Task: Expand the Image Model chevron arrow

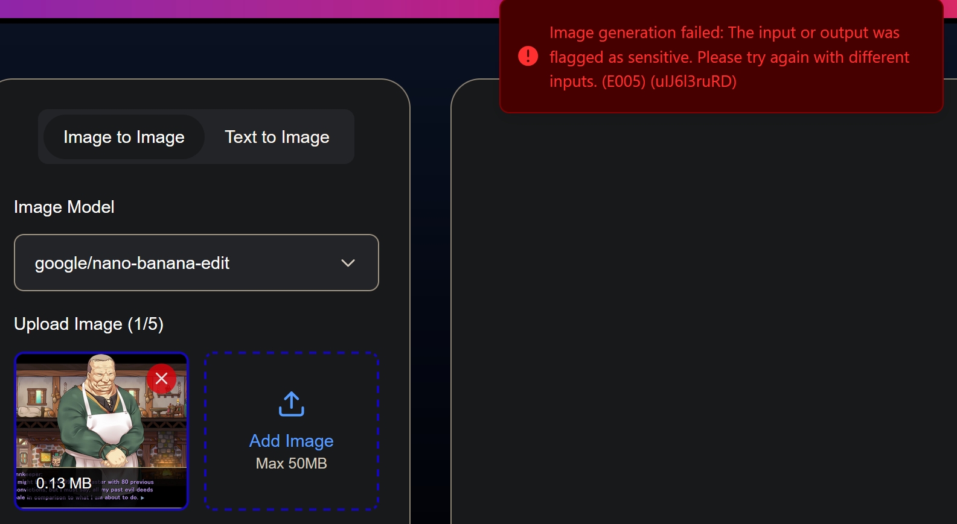Action: tap(348, 263)
